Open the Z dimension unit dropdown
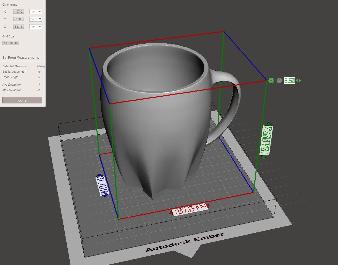The width and height of the screenshot is (338, 265). [36, 27]
